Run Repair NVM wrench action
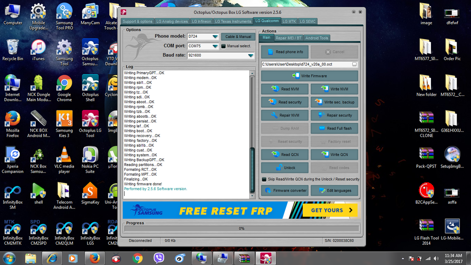Image resolution: width=471 pixels, height=265 pixels. tap(285, 115)
